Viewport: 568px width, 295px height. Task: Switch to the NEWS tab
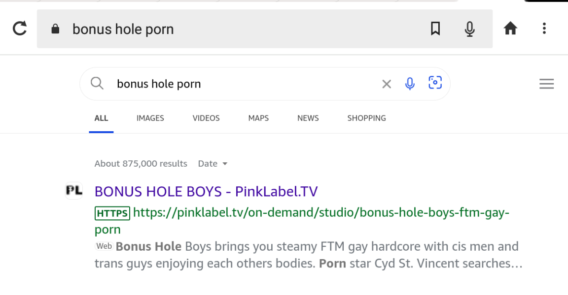tap(308, 118)
